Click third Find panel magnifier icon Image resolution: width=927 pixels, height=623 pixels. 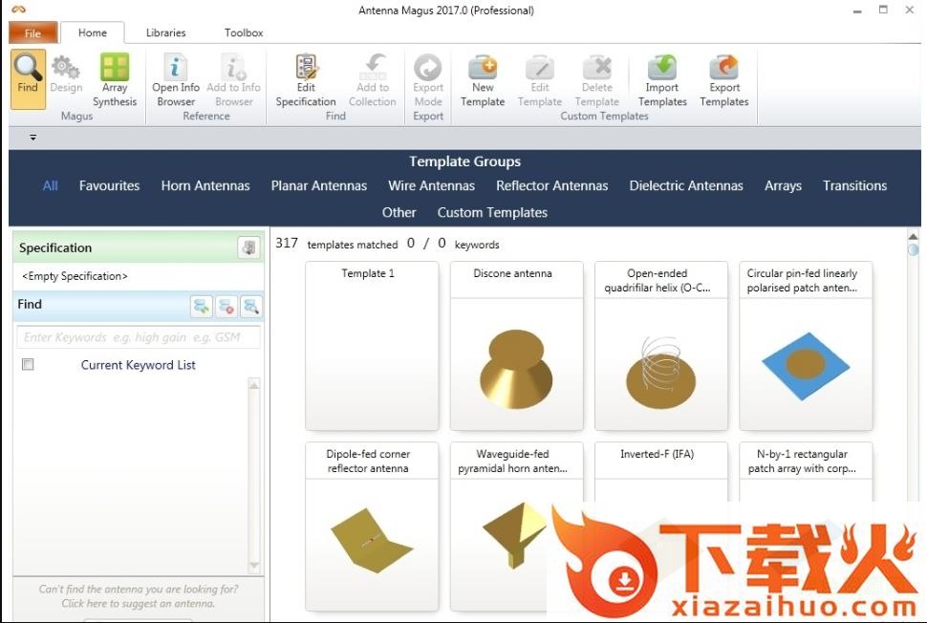point(250,306)
